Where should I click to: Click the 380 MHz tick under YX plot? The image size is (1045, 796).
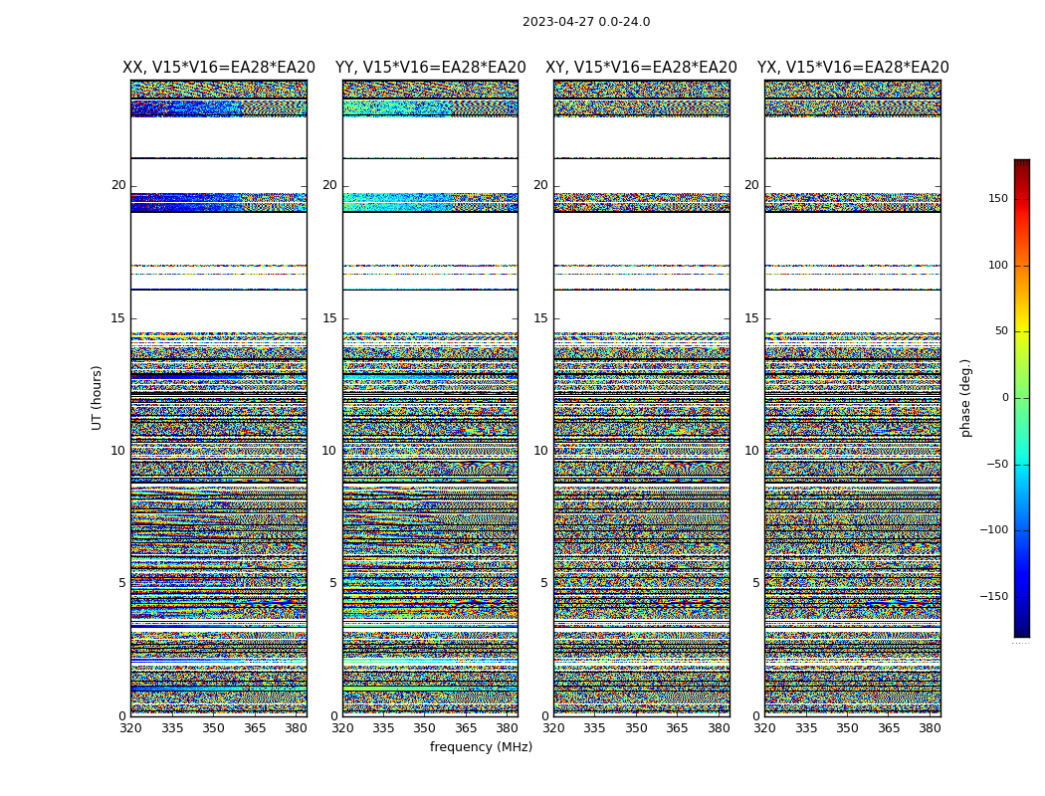(x=930, y=728)
